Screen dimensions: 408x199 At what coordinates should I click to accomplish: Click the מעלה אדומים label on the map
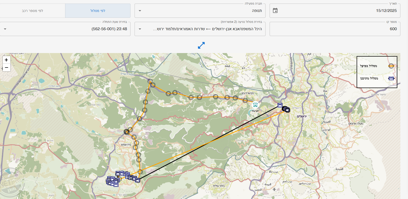coord(356,124)
